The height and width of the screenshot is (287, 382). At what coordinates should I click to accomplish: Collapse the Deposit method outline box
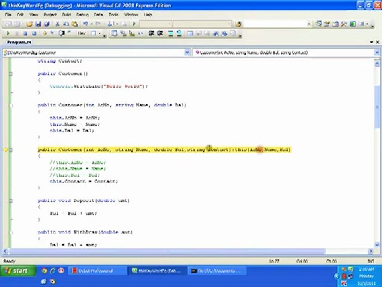[x=11, y=201]
